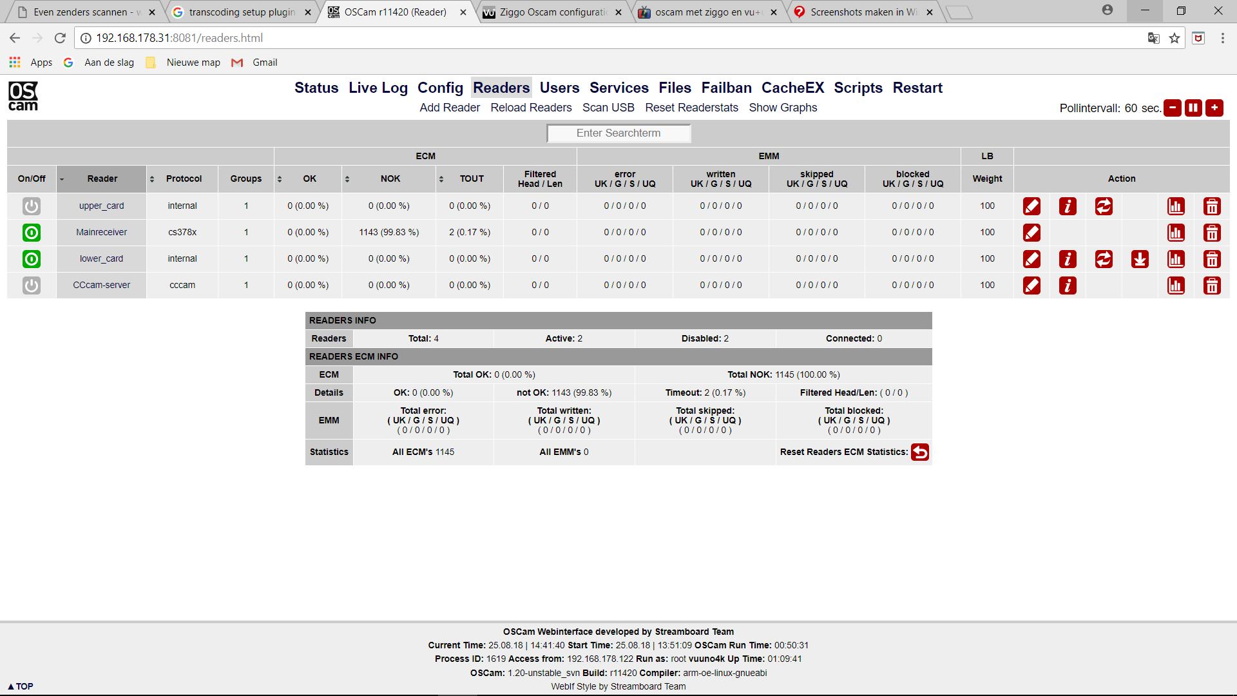Click Add Reader link

[x=449, y=108]
